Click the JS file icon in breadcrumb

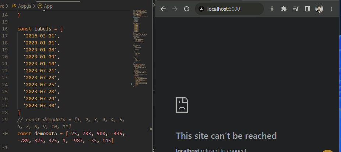coord(14,6)
